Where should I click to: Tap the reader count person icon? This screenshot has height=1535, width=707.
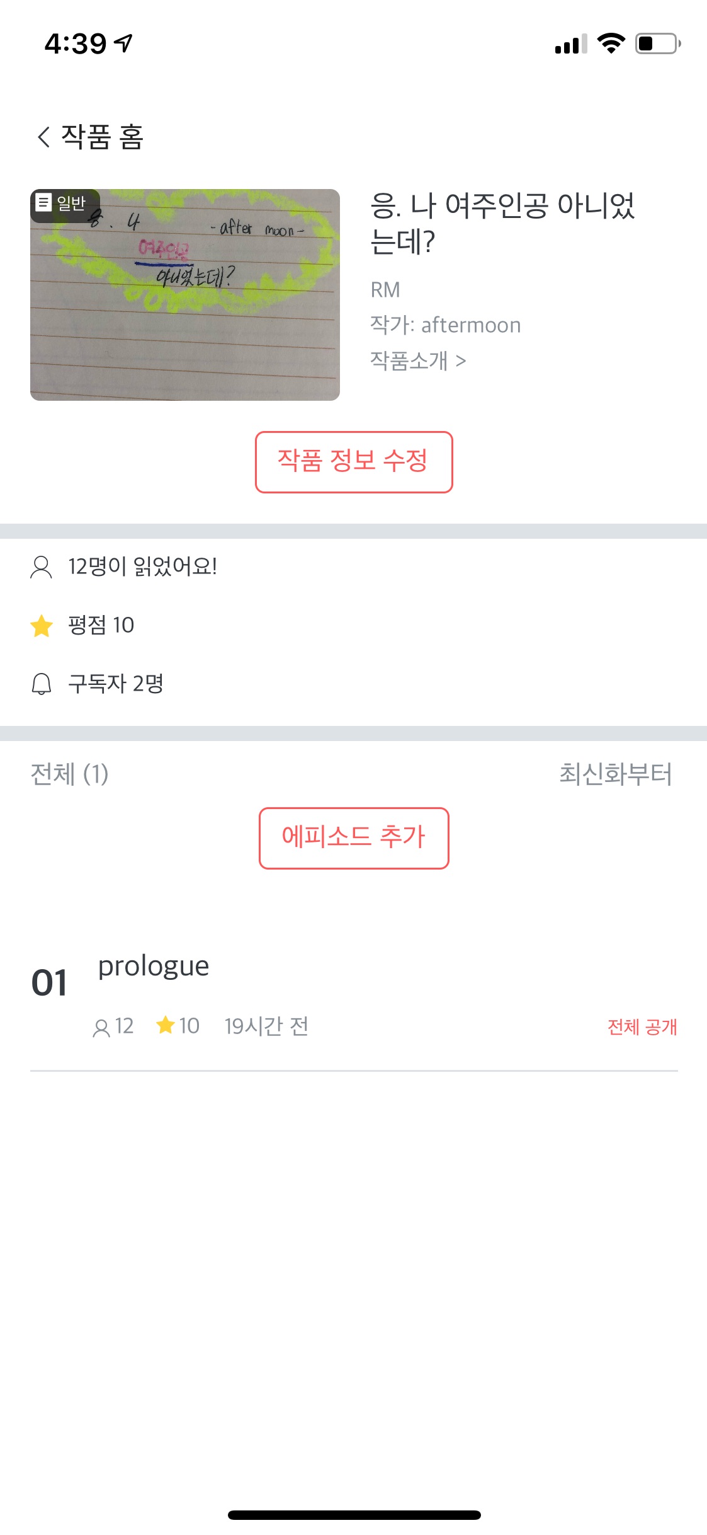(x=42, y=567)
